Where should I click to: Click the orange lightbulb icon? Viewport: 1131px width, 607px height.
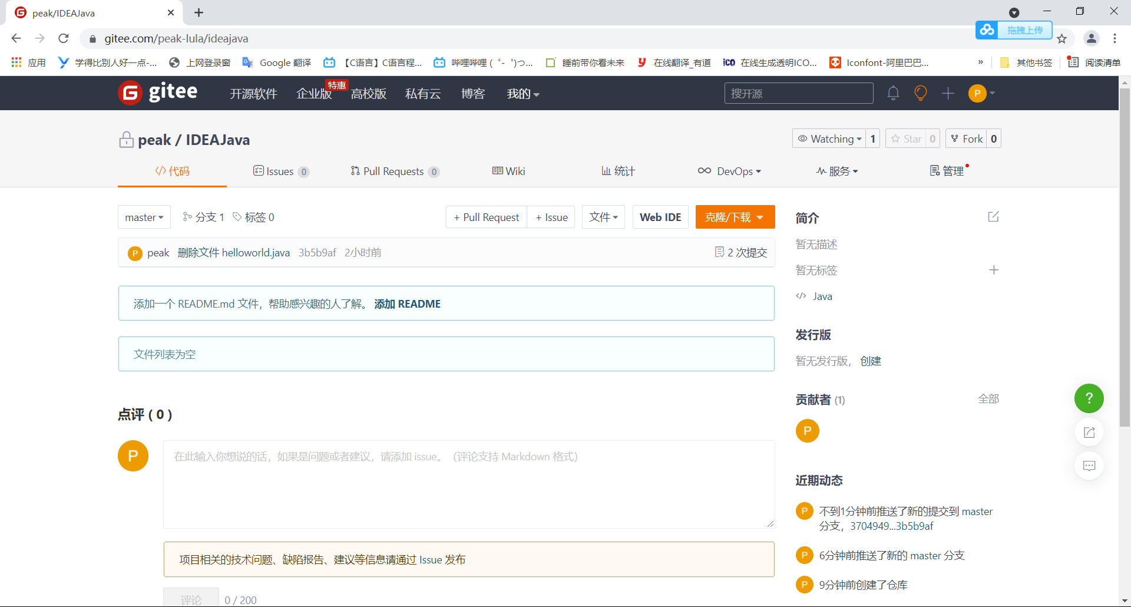point(921,93)
